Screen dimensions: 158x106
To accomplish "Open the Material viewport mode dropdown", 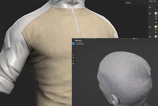I will 136,3.
